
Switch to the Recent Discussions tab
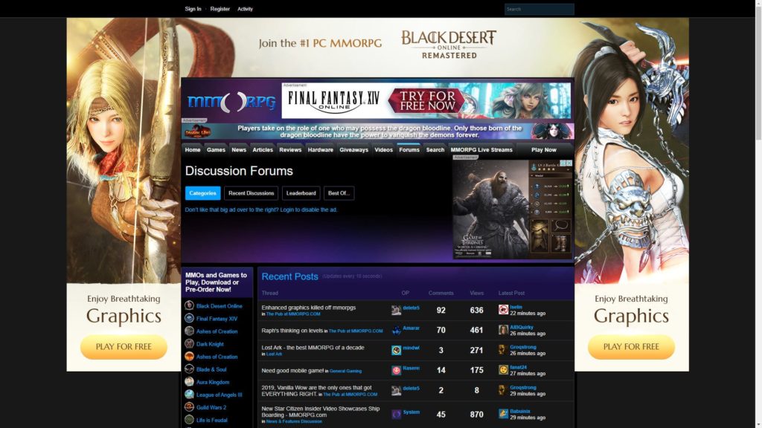pos(251,193)
